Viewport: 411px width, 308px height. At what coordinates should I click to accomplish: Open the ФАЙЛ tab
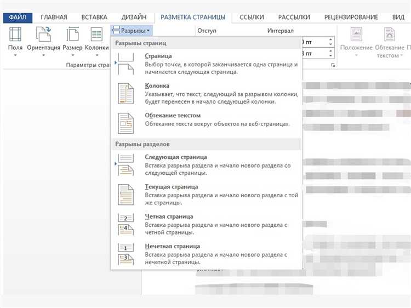[18, 18]
